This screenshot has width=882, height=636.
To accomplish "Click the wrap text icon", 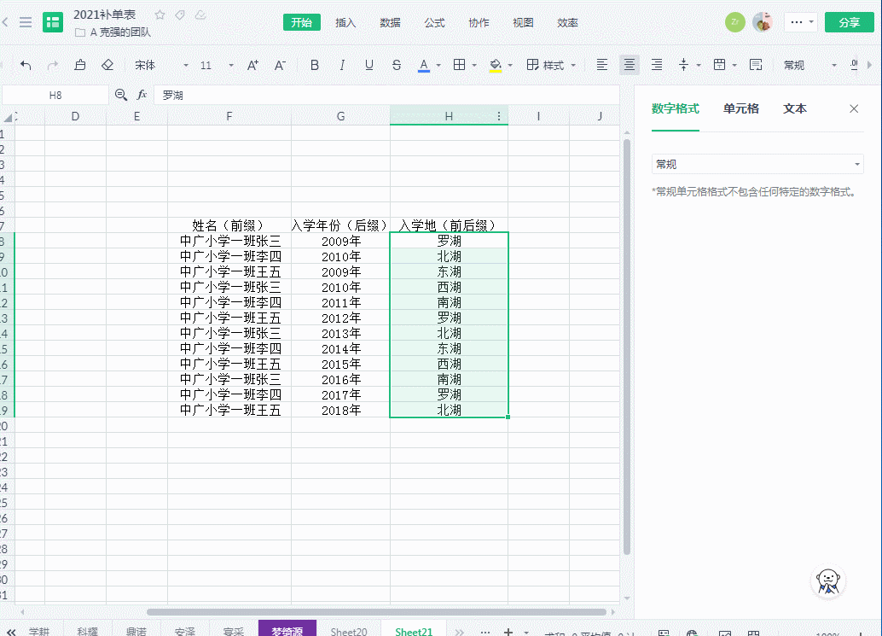I will [x=756, y=65].
